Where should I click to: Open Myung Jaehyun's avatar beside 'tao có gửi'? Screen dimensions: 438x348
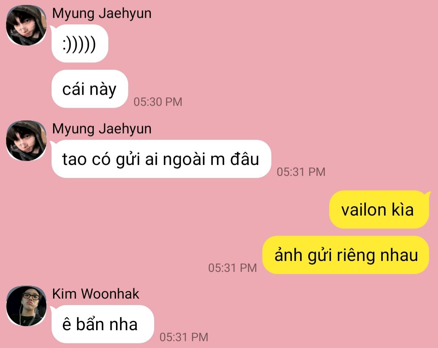26,141
